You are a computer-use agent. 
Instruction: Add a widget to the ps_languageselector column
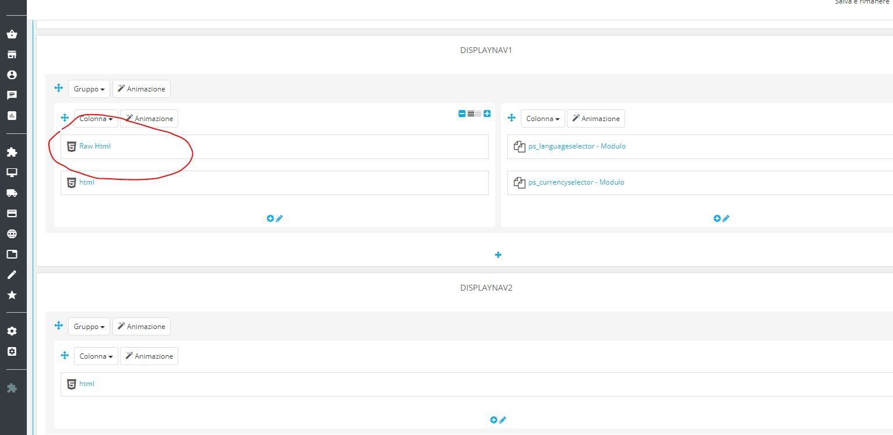(x=717, y=218)
